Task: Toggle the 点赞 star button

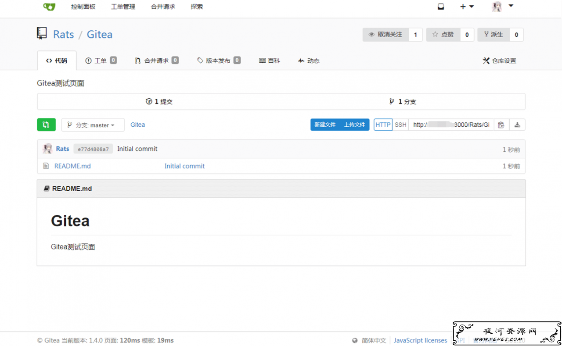Action: [x=443, y=35]
